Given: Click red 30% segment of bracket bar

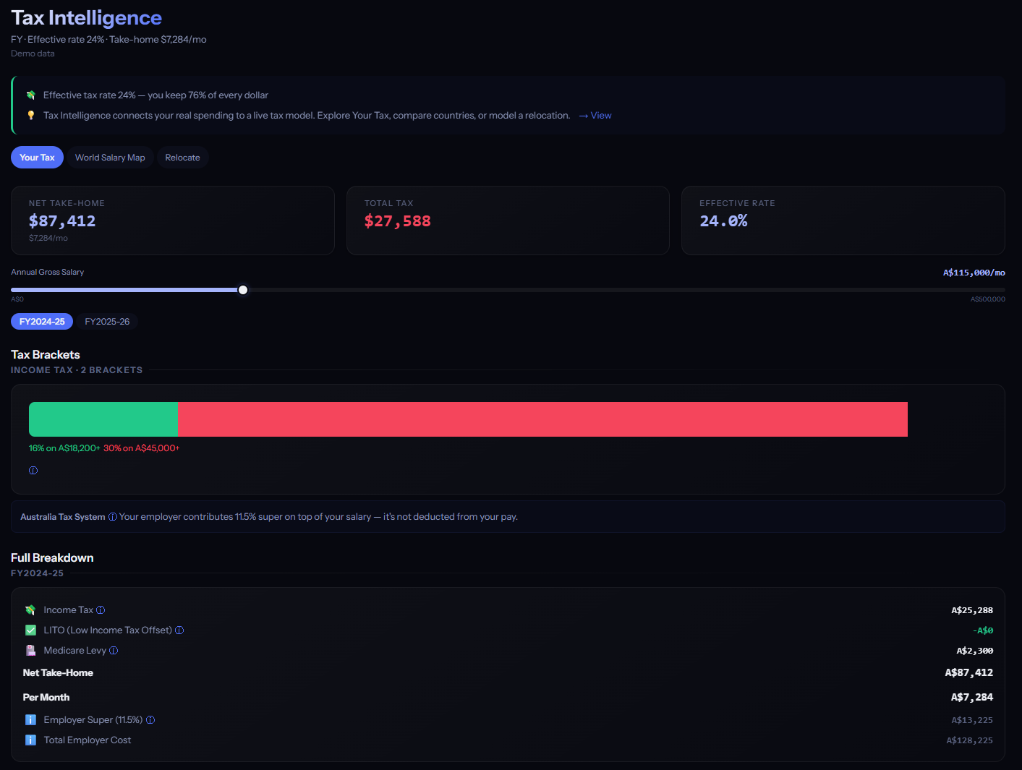Looking at the screenshot, I should click(542, 419).
